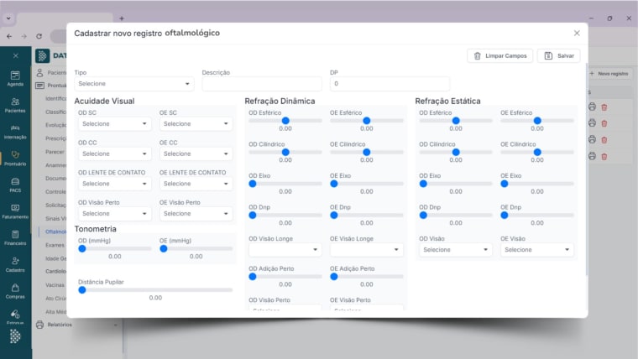Delete the first record in the background list
638x359 pixels.
[x=604, y=107]
